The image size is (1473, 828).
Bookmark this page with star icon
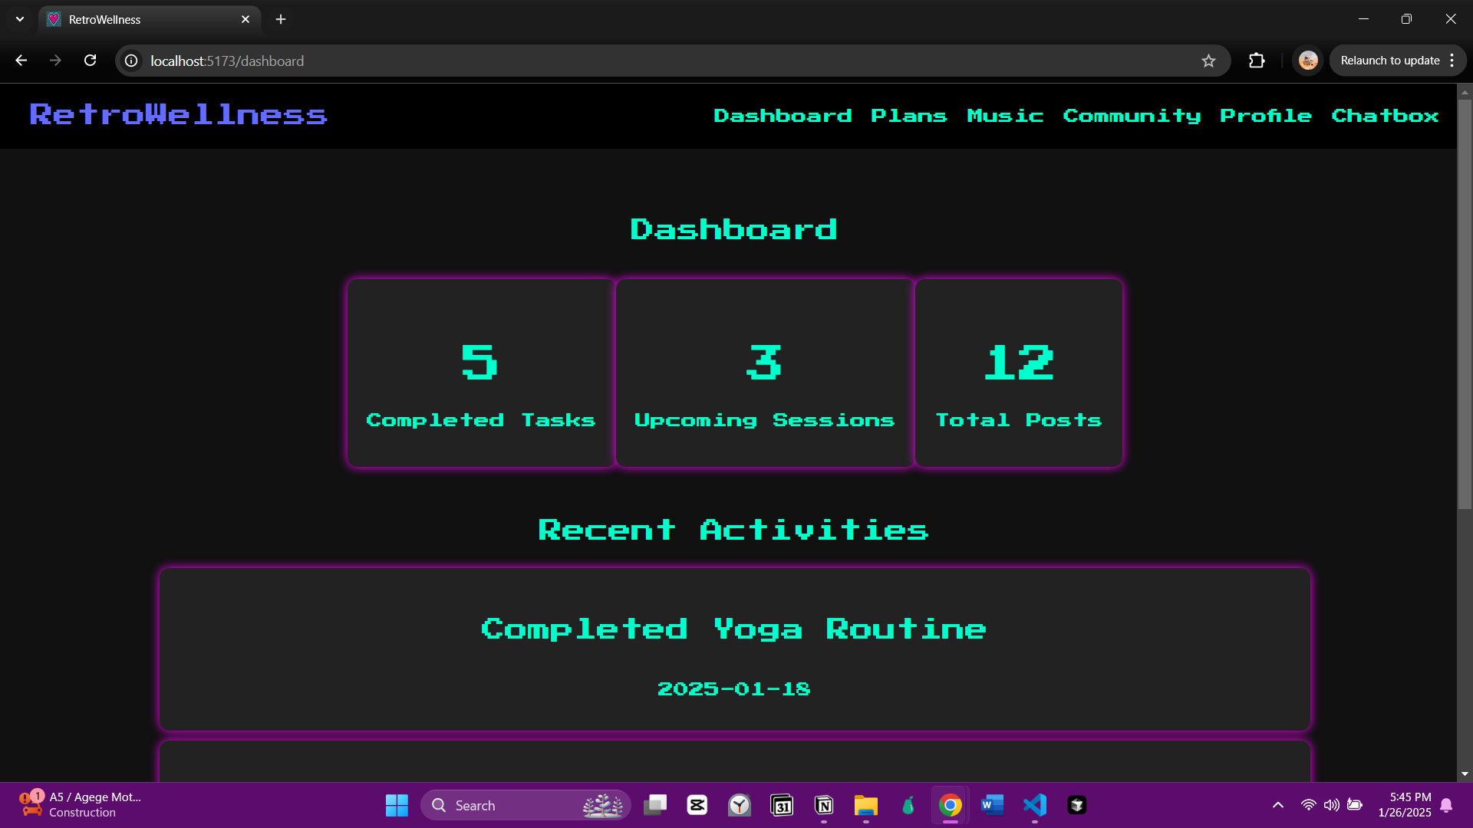tap(1208, 61)
